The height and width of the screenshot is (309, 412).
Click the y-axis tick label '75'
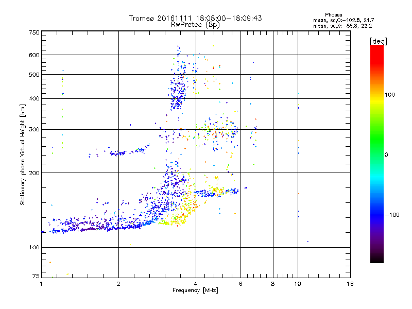coord(36,276)
